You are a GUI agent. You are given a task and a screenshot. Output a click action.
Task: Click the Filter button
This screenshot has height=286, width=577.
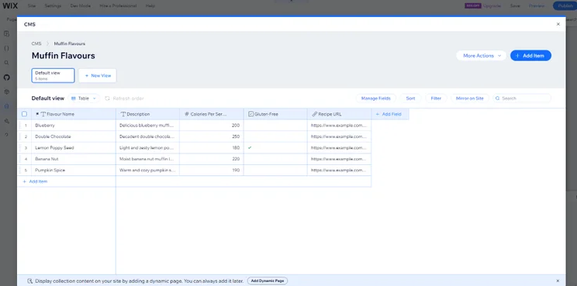click(436, 98)
